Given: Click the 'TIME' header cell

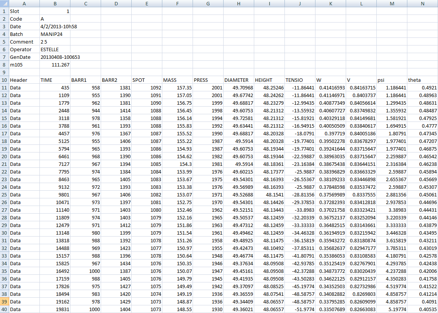Looking at the screenshot, I should (x=55, y=80).
